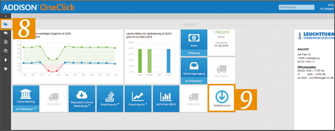
Task: Click the Liquide Mittel und Veränderung chart
Action: click(152, 57)
